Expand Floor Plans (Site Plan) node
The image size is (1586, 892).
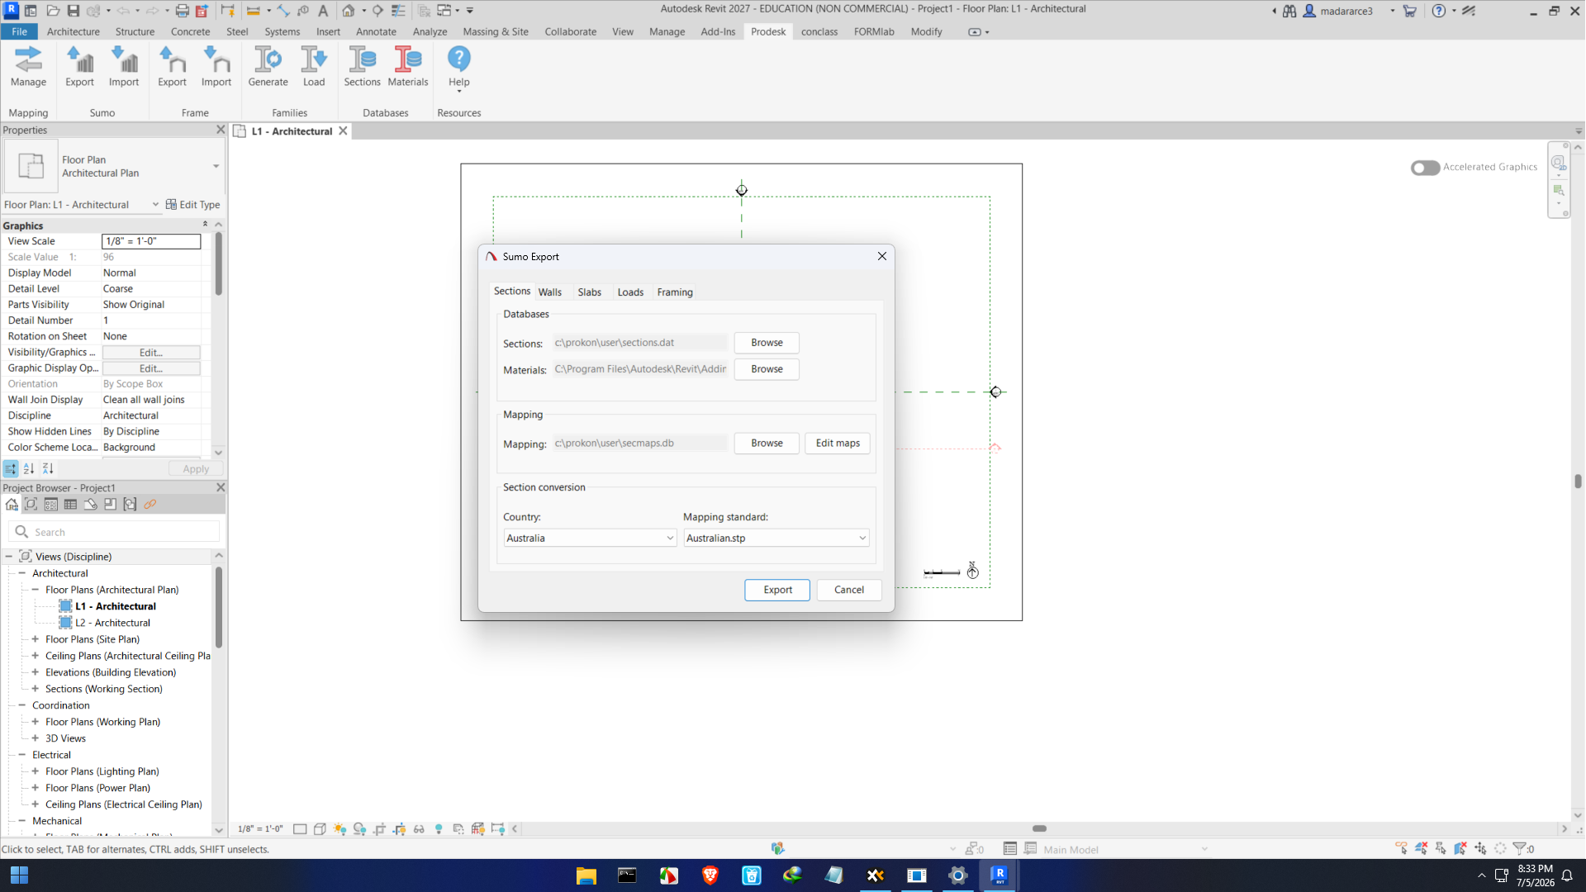(x=36, y=639)
